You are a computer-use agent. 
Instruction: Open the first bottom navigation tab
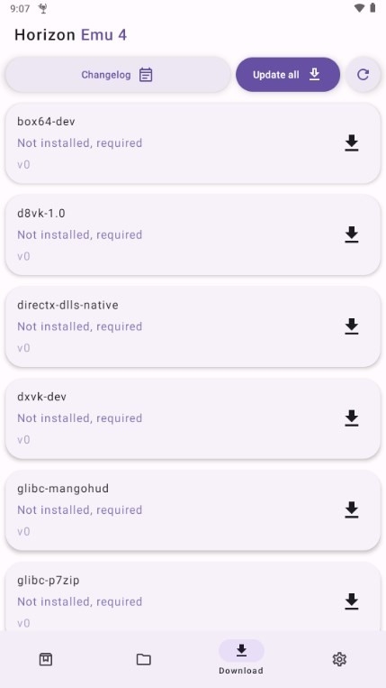[x=46, y=659]
